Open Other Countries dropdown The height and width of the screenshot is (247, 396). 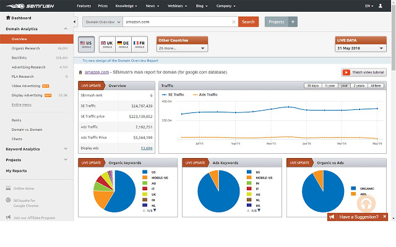point(182,48)
